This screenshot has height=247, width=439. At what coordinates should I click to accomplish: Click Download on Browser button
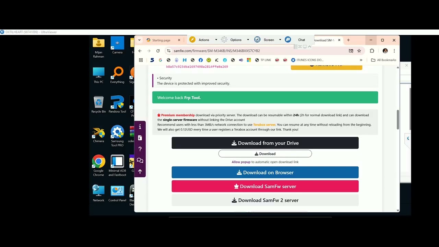pos(265,173)
